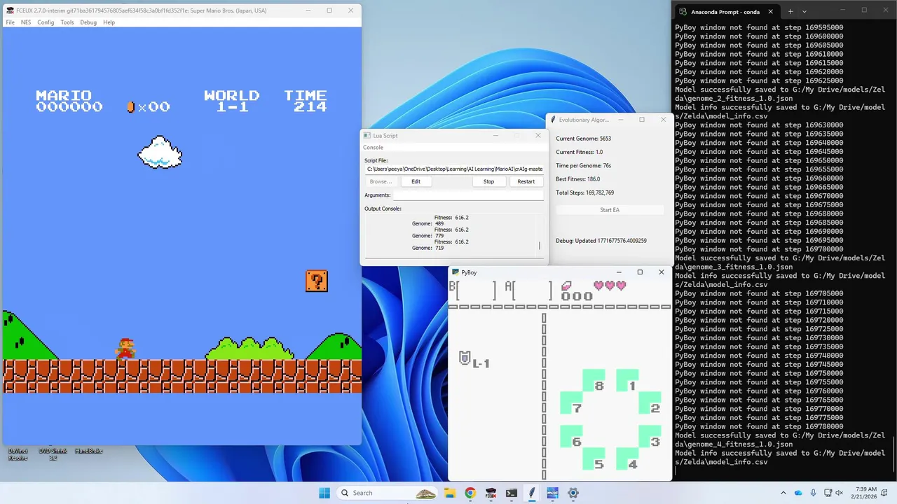Image resolution: width=897 pixels, height=504 pixels.
Task: Click the Edit button for the script file
Action: [x=416, y=181]
